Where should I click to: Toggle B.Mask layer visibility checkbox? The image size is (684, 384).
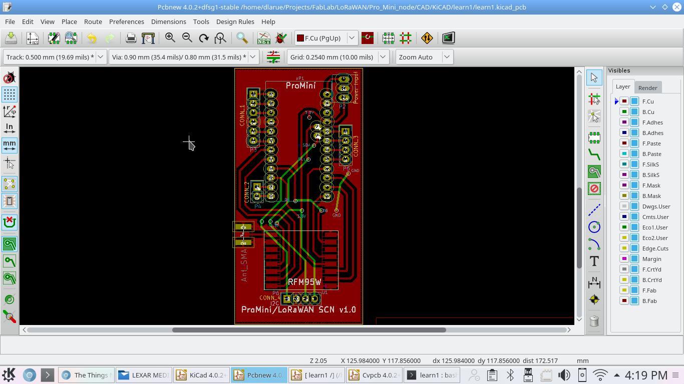pyautogui.click(x=634, y=195)
